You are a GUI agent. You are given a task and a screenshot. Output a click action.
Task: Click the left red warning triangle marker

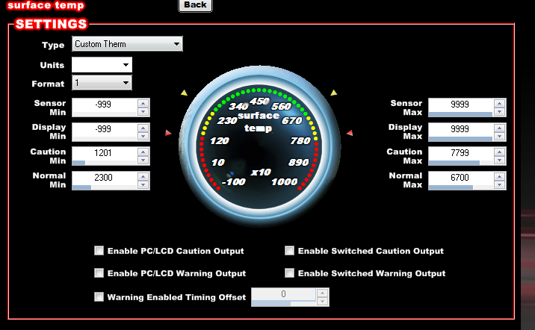169,133
